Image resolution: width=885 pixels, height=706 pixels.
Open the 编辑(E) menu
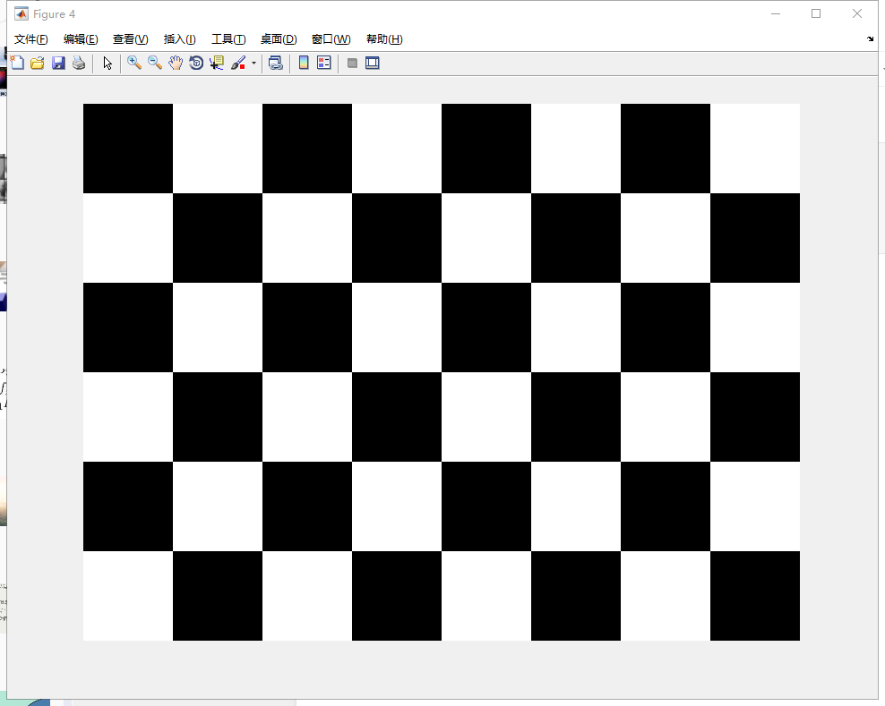[x=81, y=38]
